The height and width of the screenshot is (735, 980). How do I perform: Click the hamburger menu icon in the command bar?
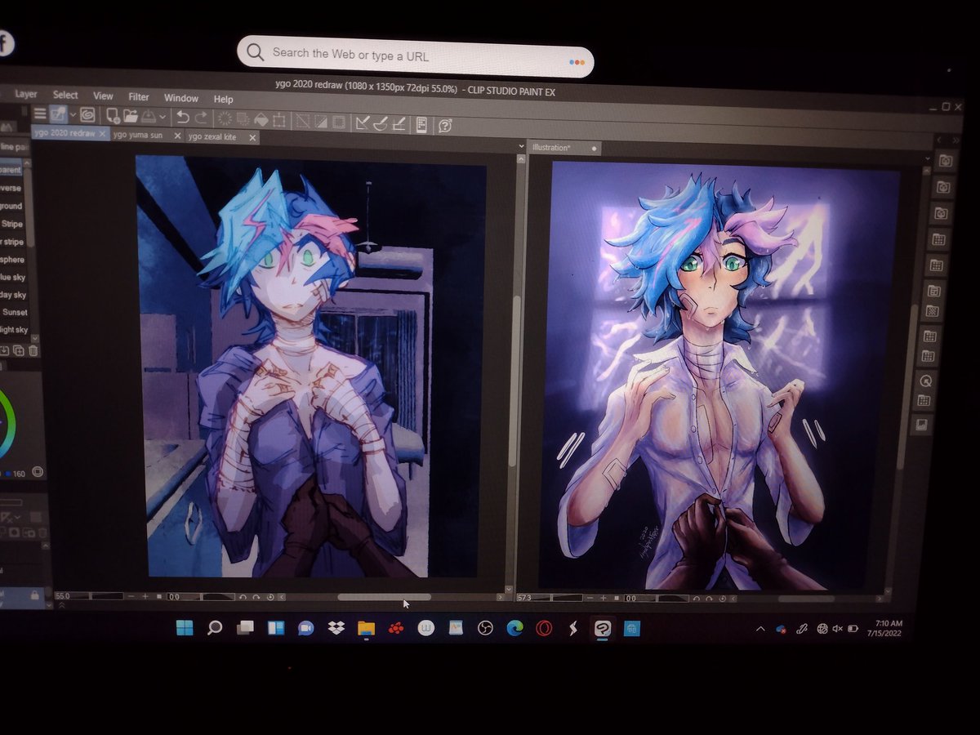coord(39,114)
